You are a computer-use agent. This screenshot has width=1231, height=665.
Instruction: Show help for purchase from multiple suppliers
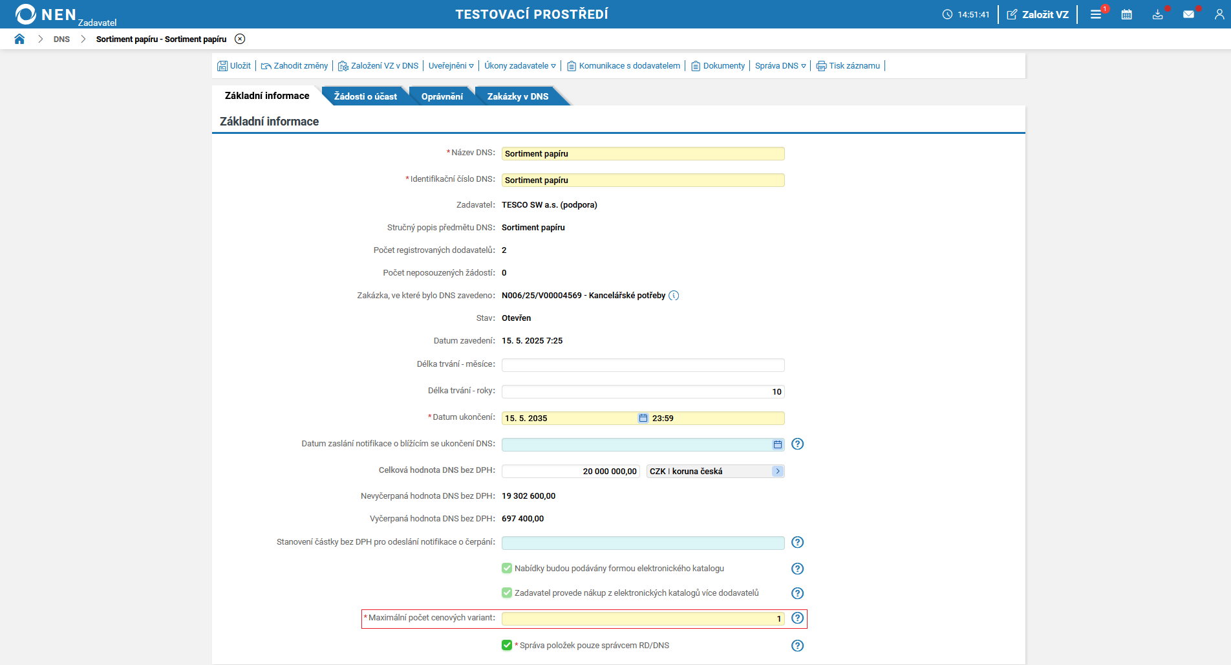point(798,593)
